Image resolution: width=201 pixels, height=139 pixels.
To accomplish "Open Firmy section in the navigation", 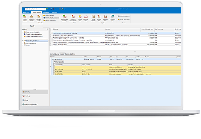I will click(x=35, y=100).
